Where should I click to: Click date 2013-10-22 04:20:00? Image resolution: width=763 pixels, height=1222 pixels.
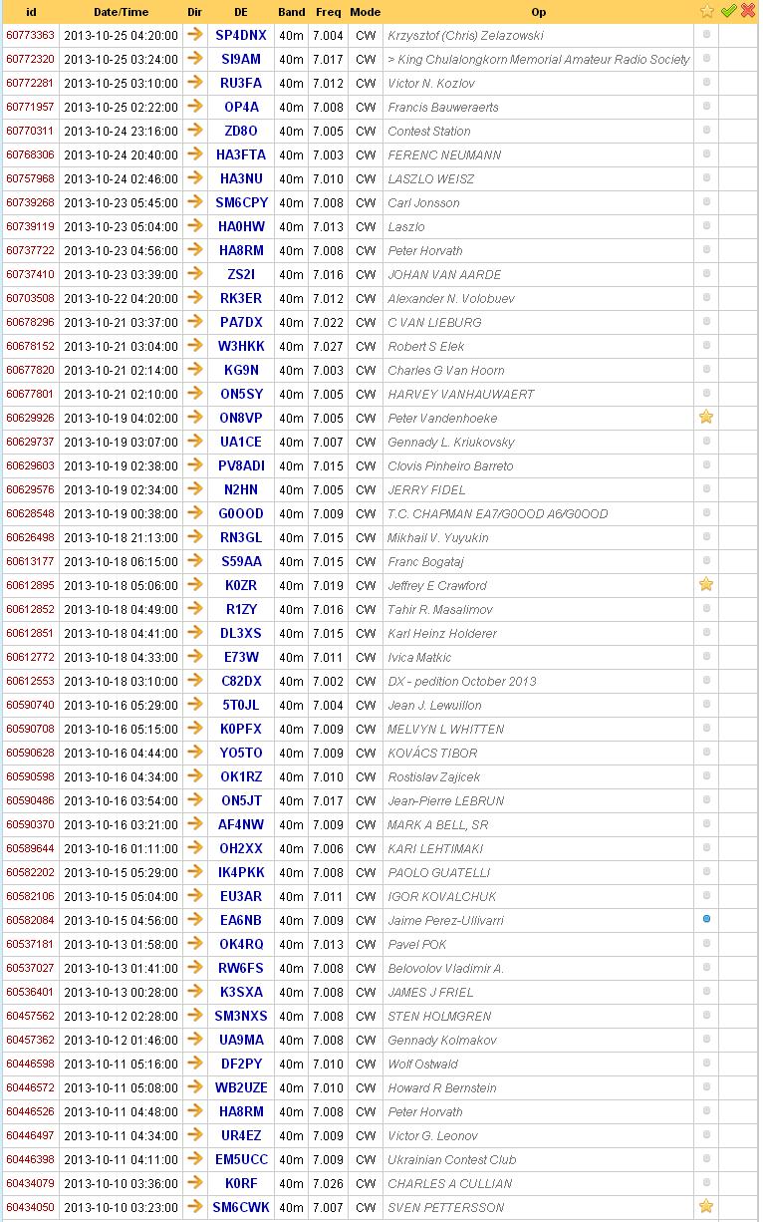coord(122,298)
